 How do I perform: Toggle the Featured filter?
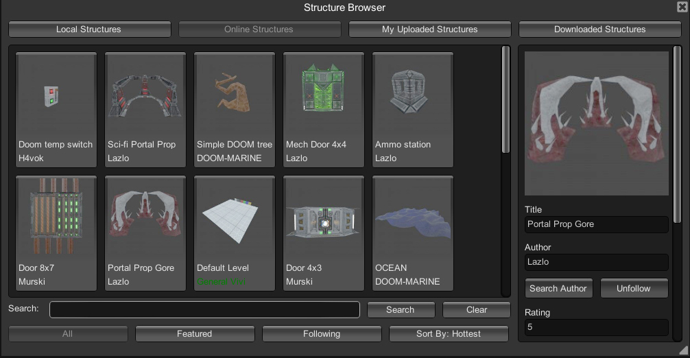tap(195, 334)
